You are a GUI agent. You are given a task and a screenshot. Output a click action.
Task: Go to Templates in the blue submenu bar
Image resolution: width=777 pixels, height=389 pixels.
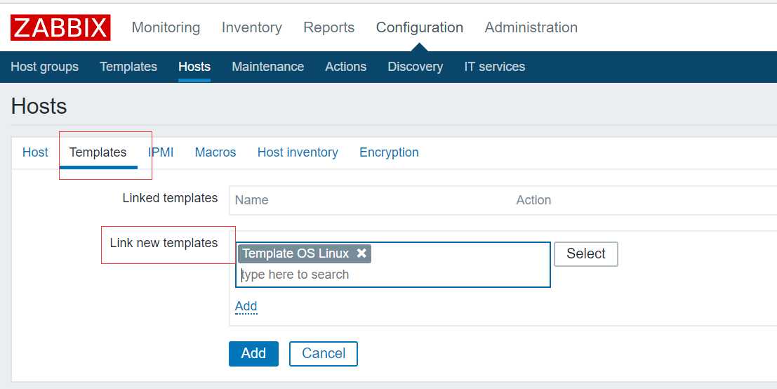click(128, 67)
